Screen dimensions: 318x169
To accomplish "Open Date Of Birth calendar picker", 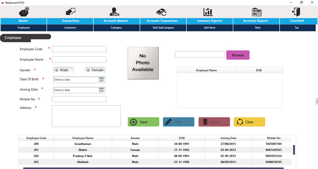I will pyautogui.click(x=101, y=80).
